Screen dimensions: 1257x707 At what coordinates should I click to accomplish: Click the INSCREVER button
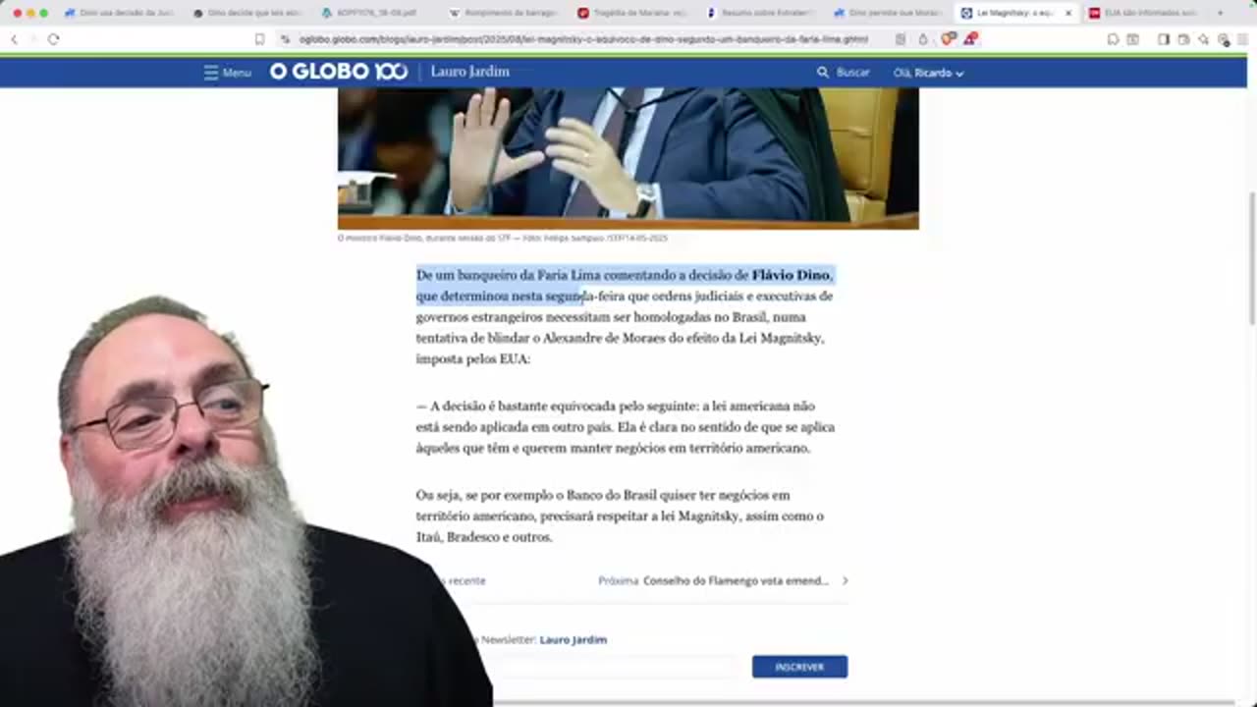pyautogui.click(x=799, y=667)
